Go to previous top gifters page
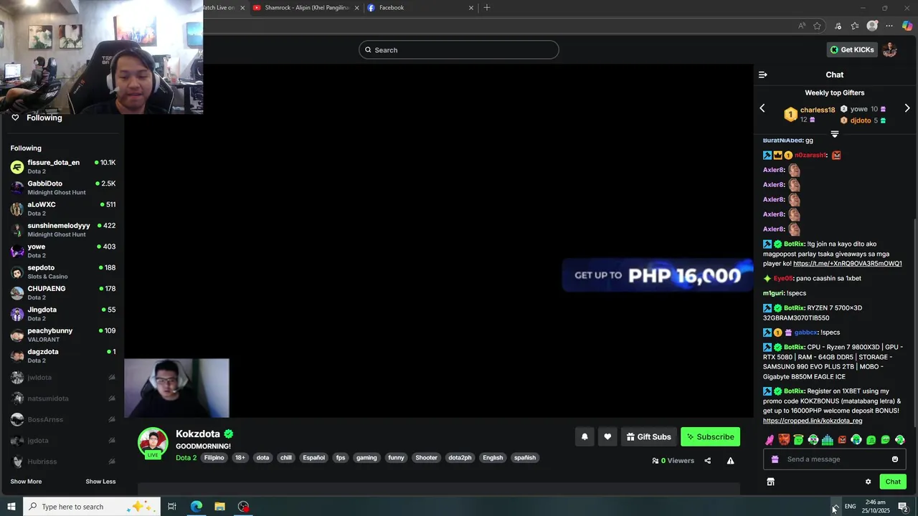Viewport: 918px width, 516px height. [762, 108]
